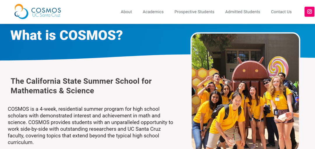Viewport: 315px width, 149px height.
Task: Click the COSMOS wordmark in the header
Action: coord(46,10)
